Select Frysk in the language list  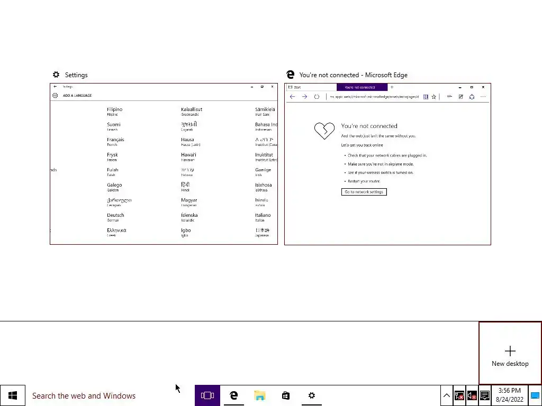click(x=112, y=157)
